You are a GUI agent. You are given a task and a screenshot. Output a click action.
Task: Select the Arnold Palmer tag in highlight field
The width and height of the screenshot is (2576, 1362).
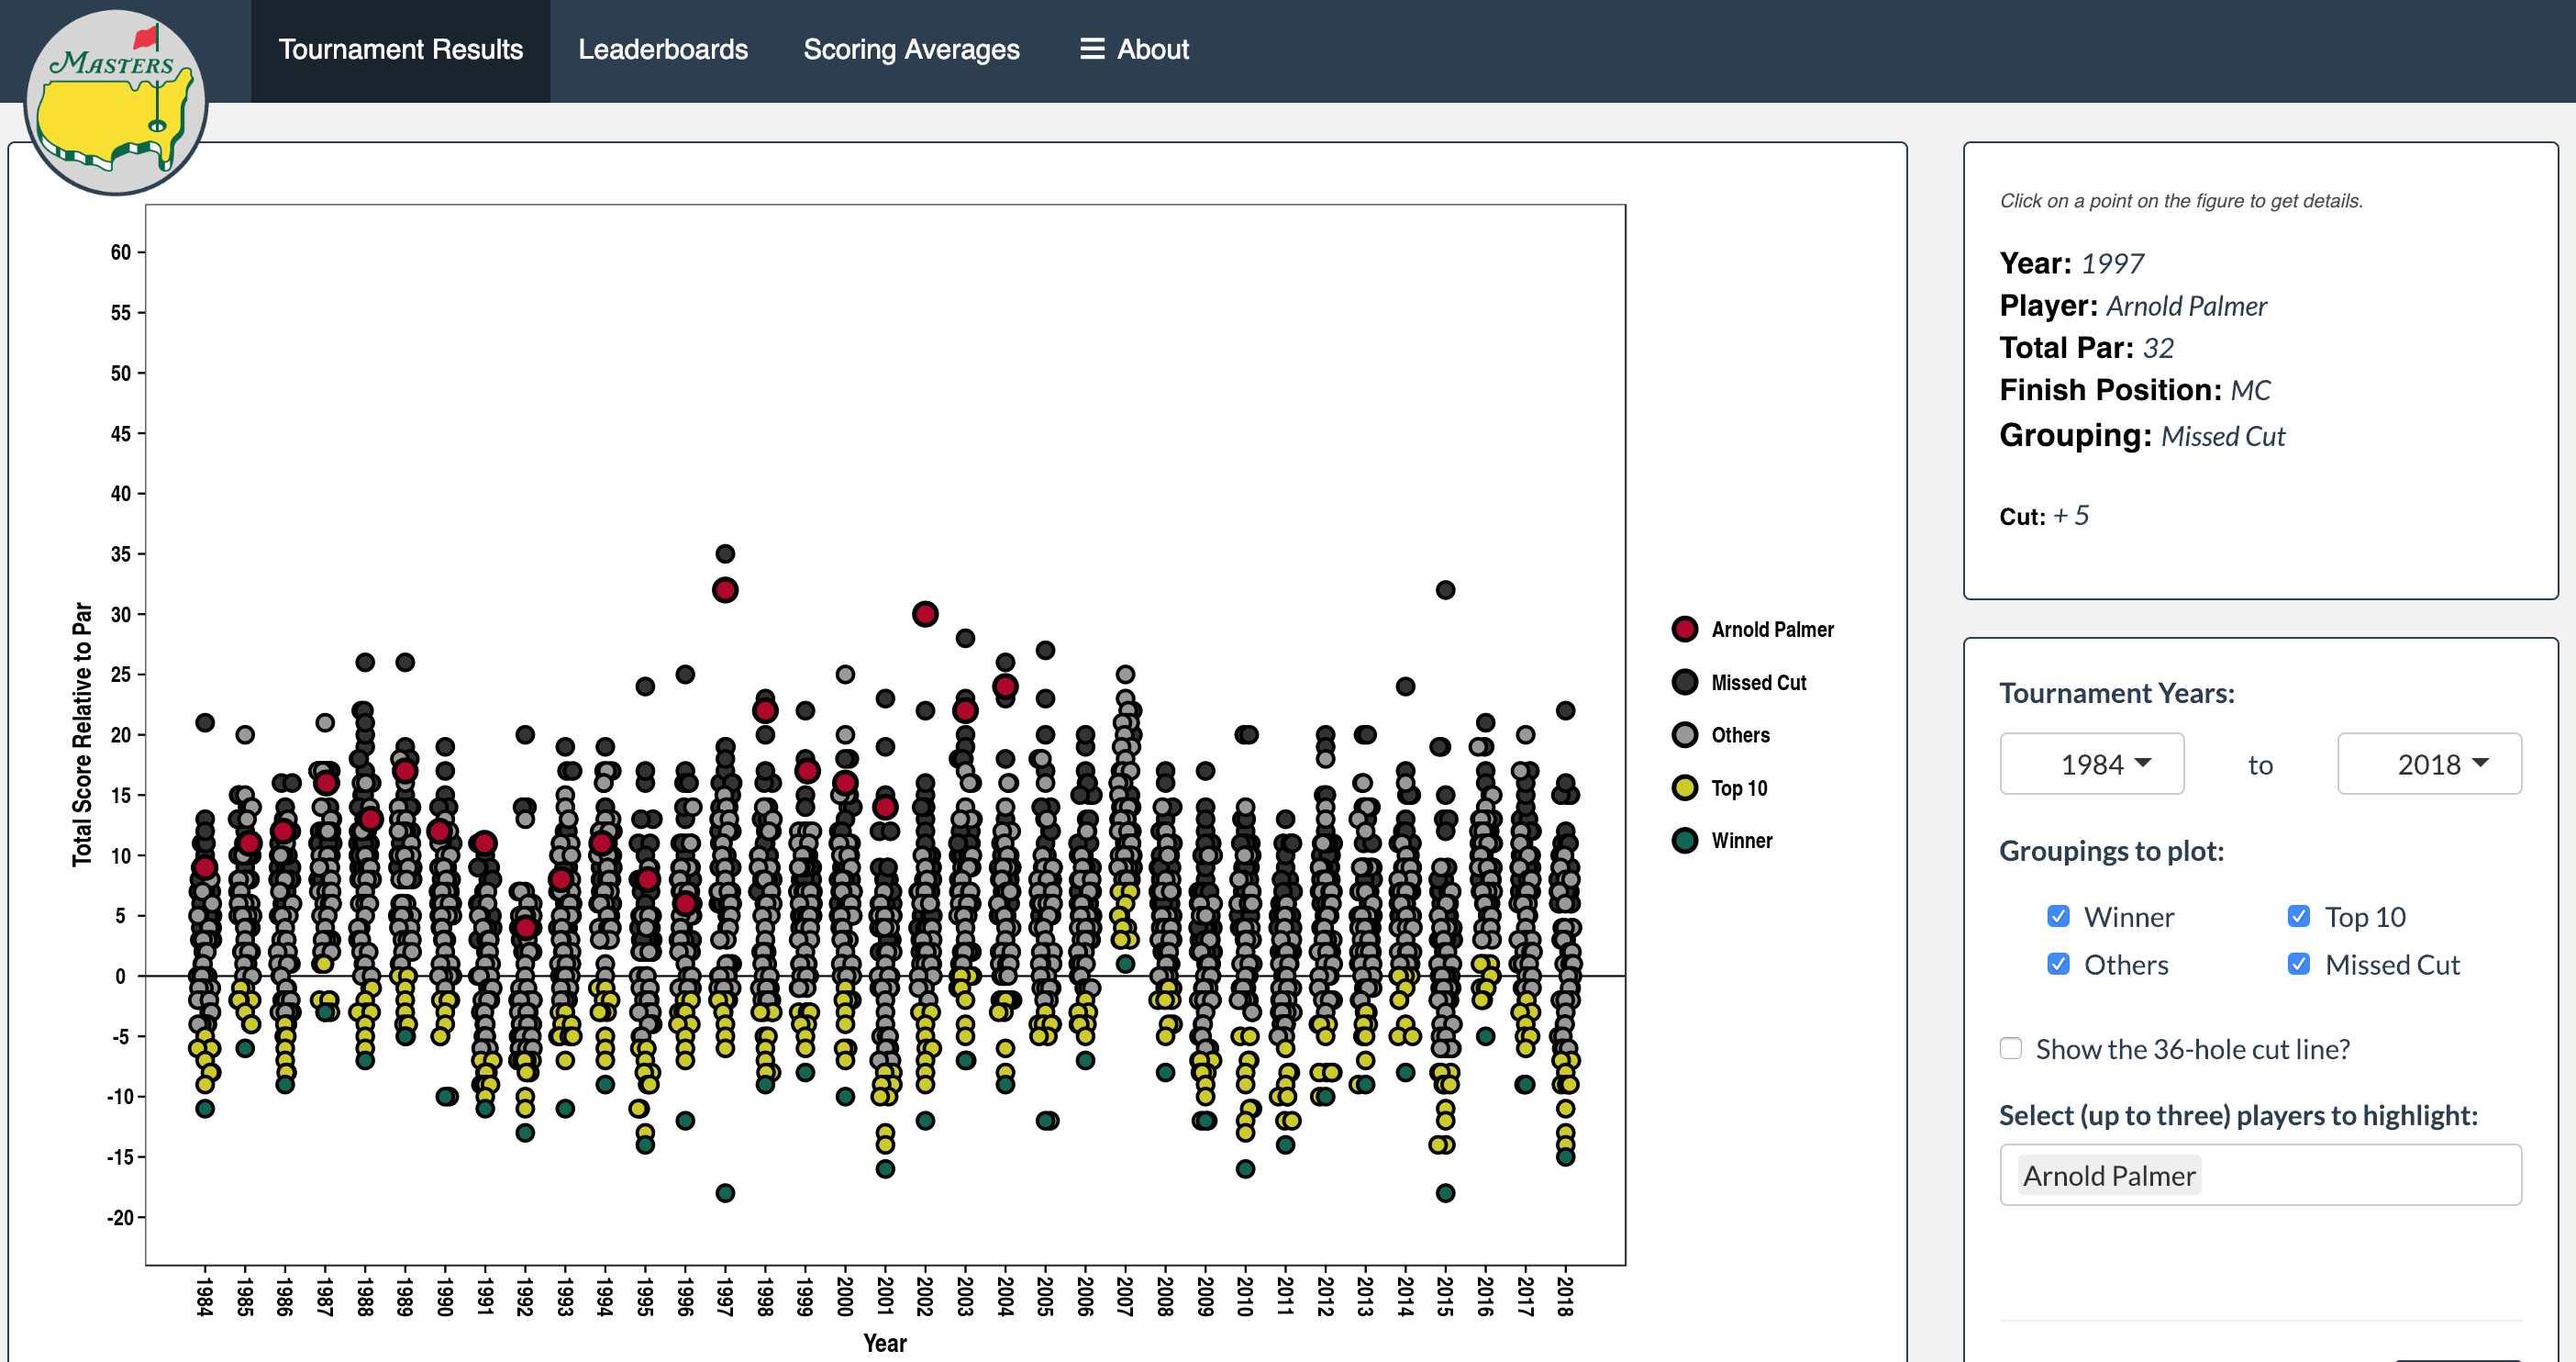click(2108, 1175)
